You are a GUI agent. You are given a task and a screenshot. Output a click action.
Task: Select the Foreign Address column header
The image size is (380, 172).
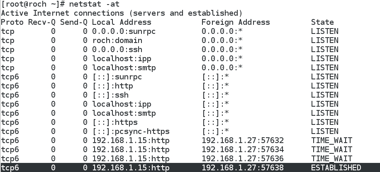[236, 22]
